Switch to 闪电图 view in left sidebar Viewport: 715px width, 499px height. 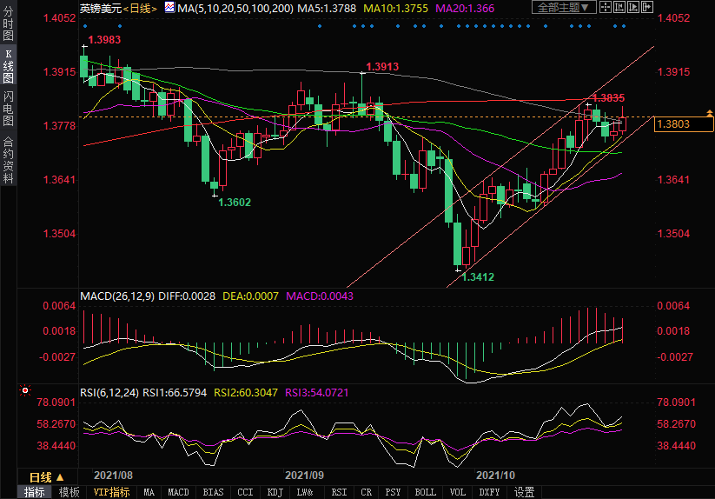pyautogui.click(x=8, y=108)
